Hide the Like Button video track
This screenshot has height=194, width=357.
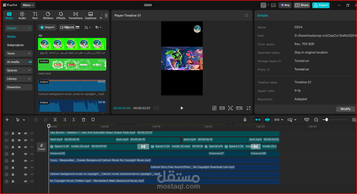(19, 133)
